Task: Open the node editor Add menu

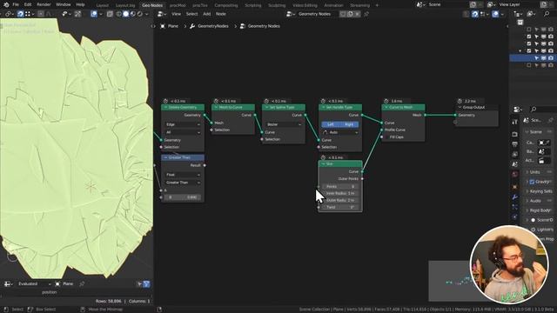Action: [x=207, y=14]
